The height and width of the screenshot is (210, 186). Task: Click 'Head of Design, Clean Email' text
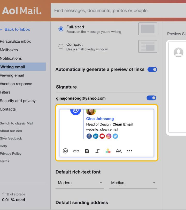[109, 125]
